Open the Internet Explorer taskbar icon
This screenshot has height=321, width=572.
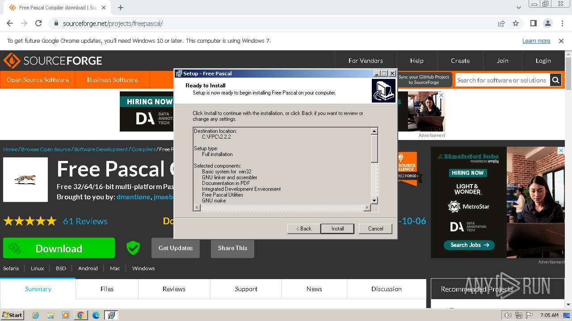point(36,315)
